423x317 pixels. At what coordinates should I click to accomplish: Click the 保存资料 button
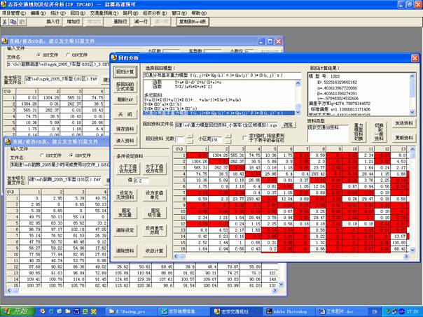(x=125, y=129)
